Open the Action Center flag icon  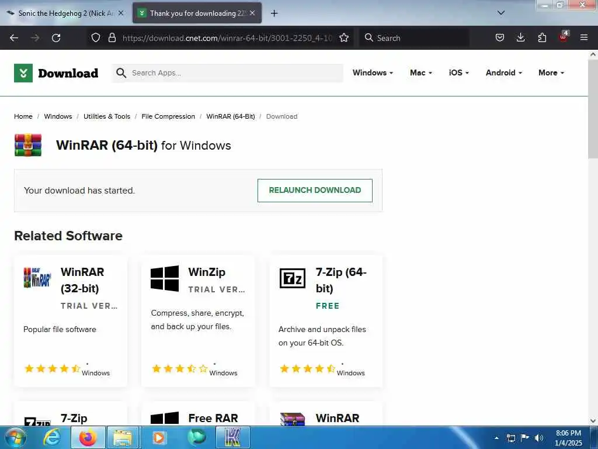[x=525, y=438]
